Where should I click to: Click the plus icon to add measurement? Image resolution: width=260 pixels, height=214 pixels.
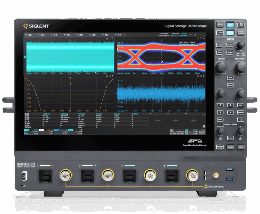click(x=158, y=120)
